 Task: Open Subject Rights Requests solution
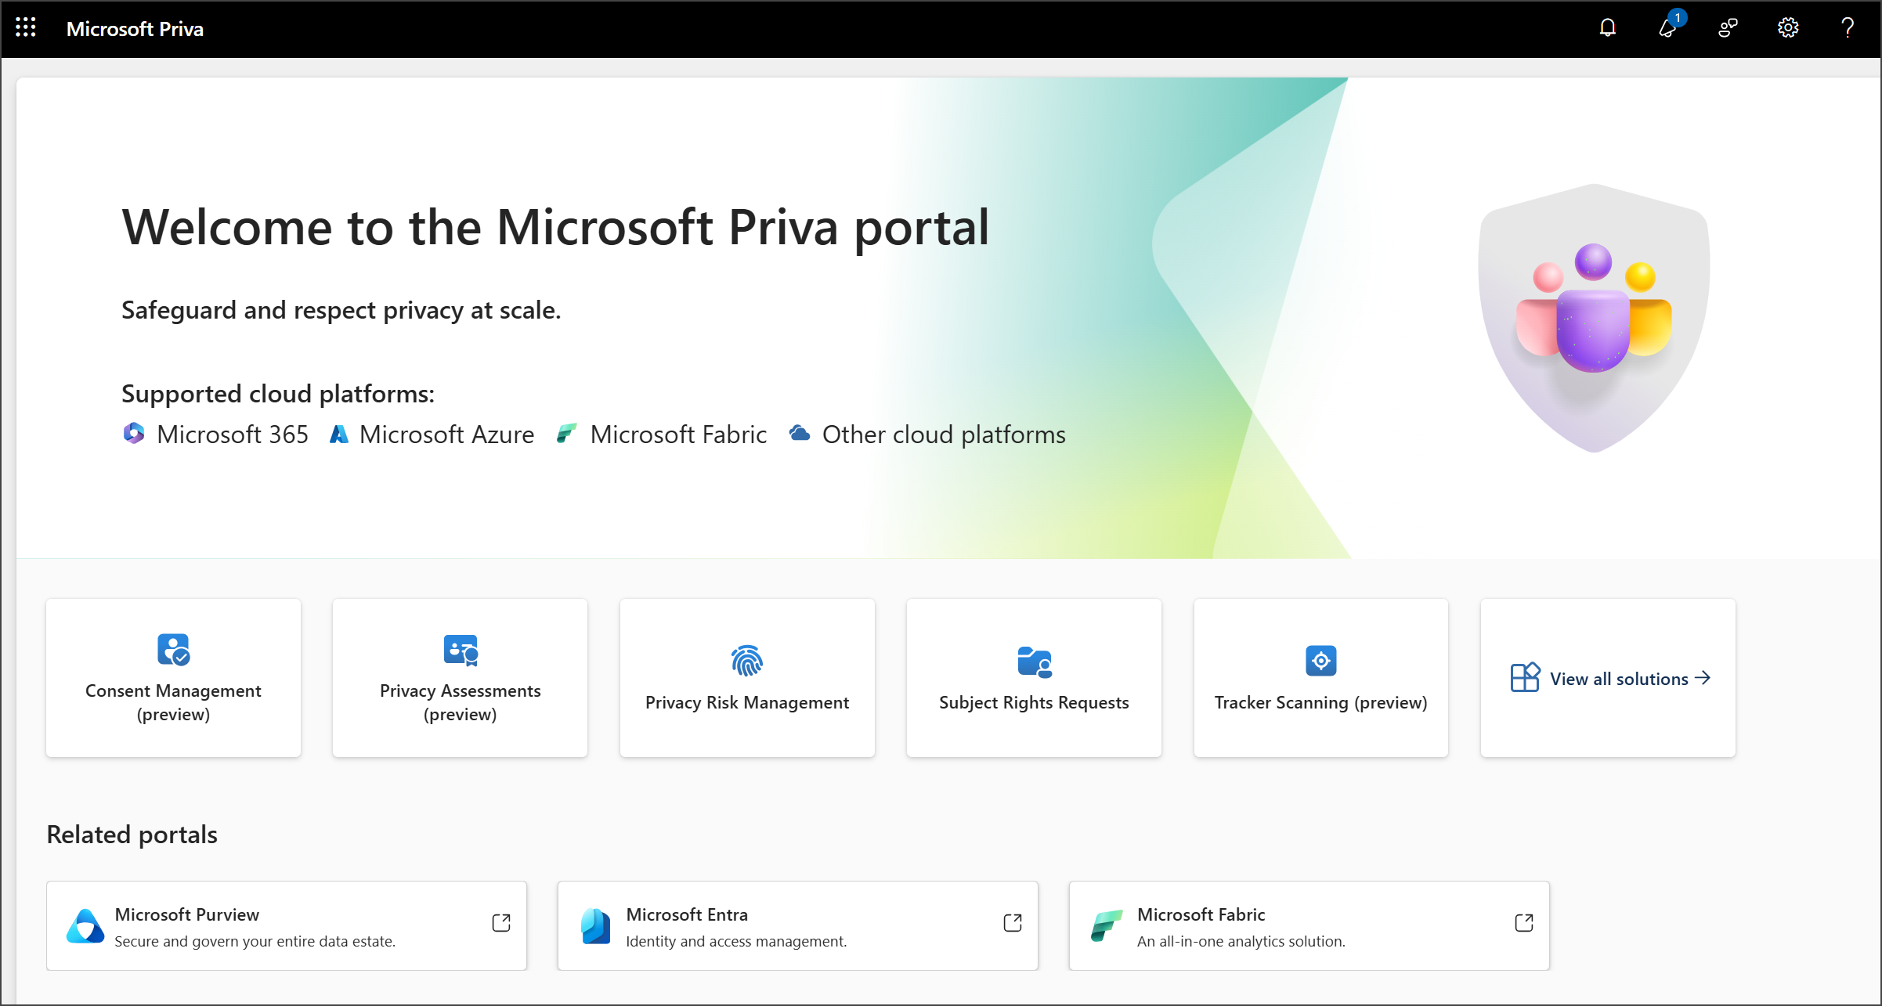click(x=1033, y=678)
